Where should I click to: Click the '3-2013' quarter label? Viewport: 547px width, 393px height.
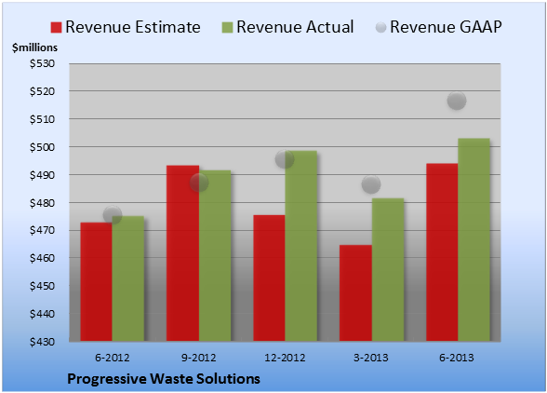371,358
